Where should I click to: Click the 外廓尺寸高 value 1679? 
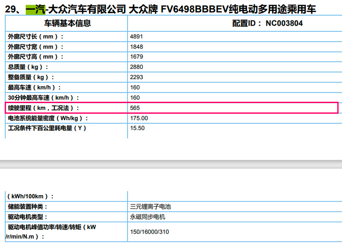tap(136, 57)
